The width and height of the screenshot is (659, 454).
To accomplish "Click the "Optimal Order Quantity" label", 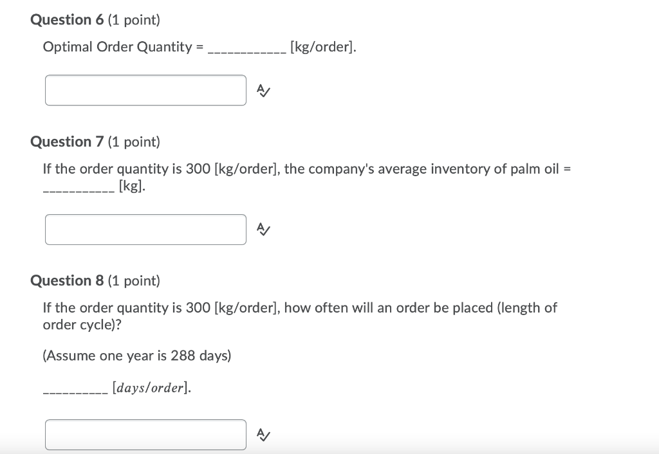I will (x=117, y=47).
